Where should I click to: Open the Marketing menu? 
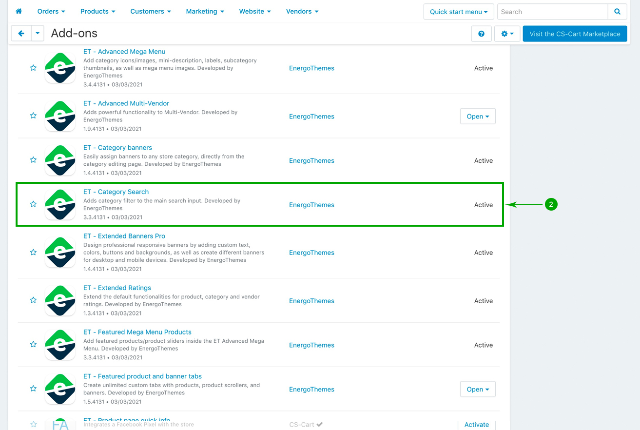pos(205,11)
